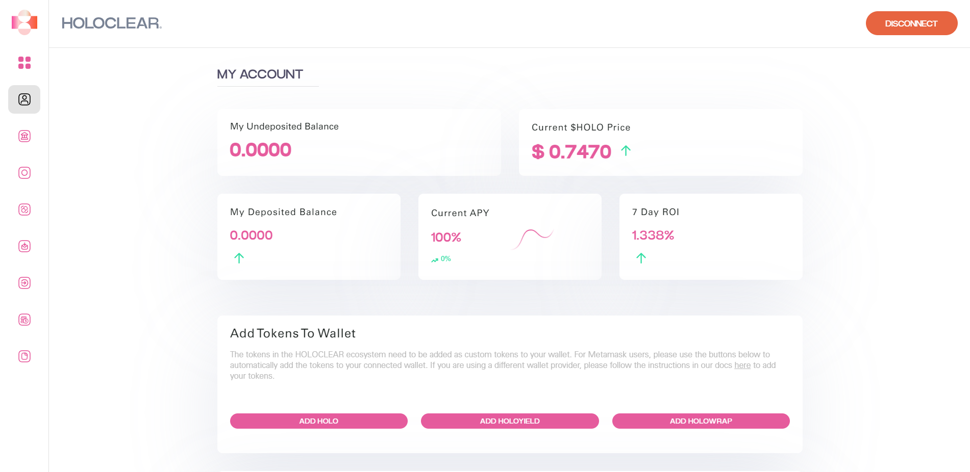Image resolution: width=970 pixels, height=472 pixels.
Task: Click the ADD HOLOWRAP button
Action: [x=701, y=421]
